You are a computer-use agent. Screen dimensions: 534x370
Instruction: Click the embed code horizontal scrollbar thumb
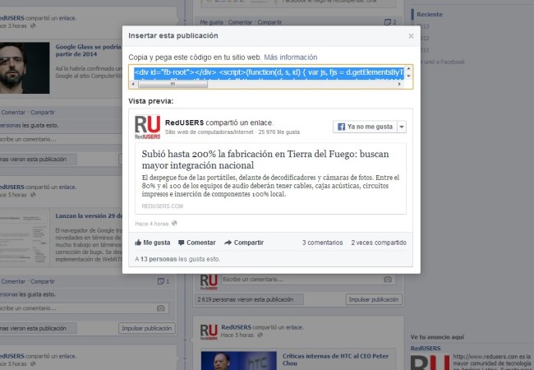click(x=173, y=84)
